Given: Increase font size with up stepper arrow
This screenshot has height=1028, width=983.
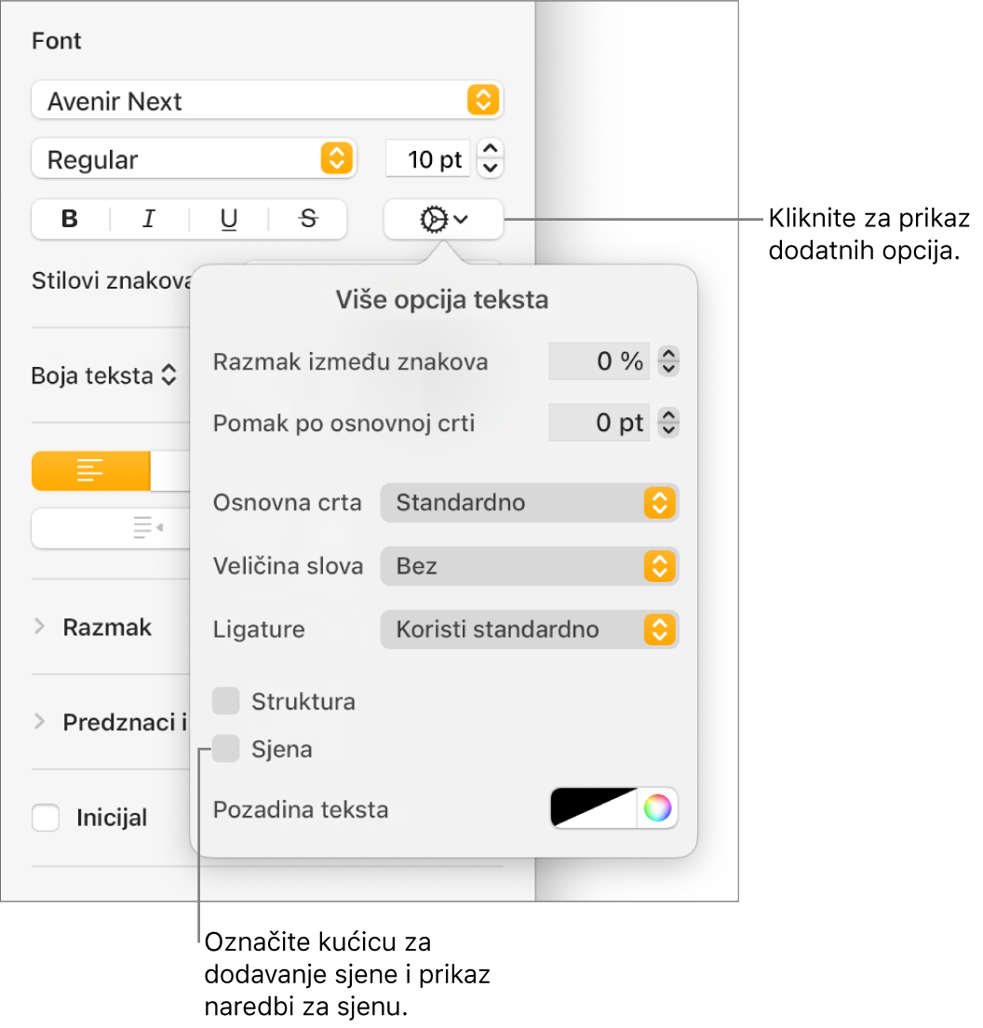Looking at the screenshot, I should [491, 149].
